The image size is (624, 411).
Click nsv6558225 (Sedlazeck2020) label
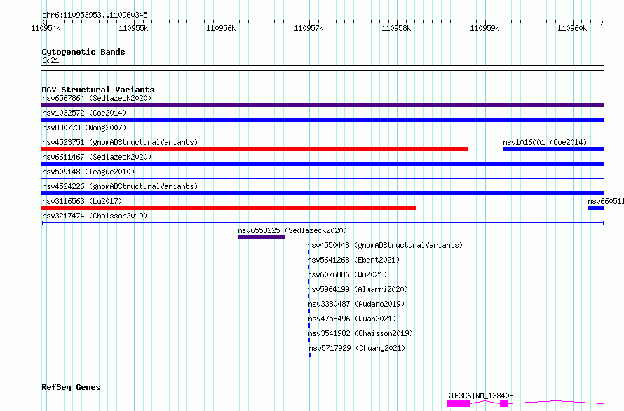292,230
